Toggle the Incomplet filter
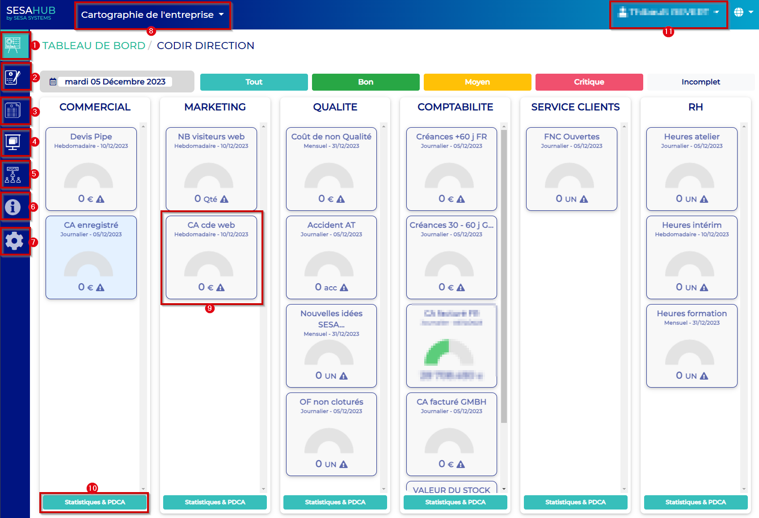This screenshot has height=518, width=759. point(700,82)
